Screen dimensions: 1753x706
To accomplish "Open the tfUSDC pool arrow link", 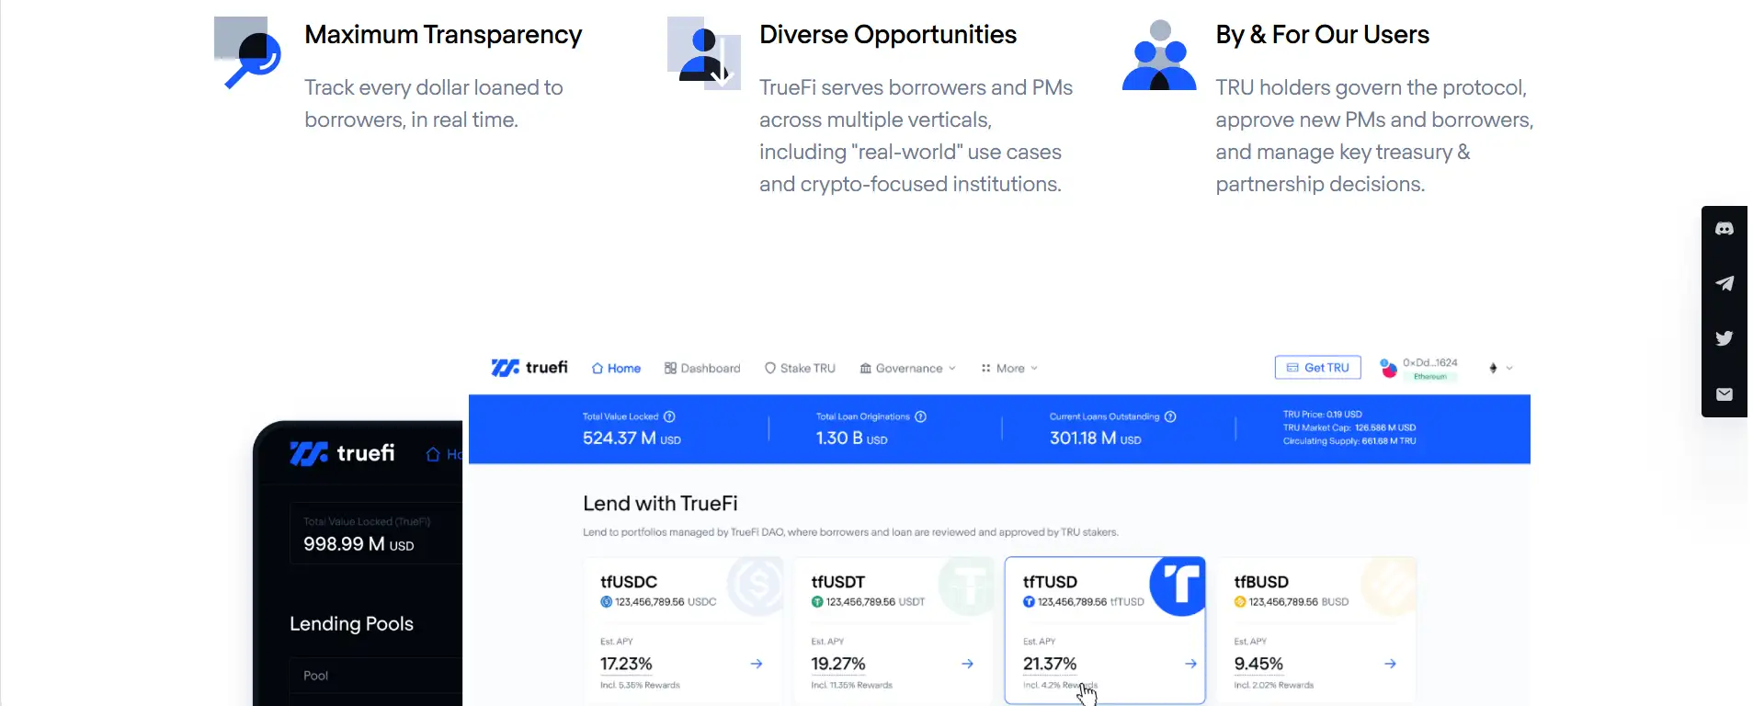I will 756,664.
